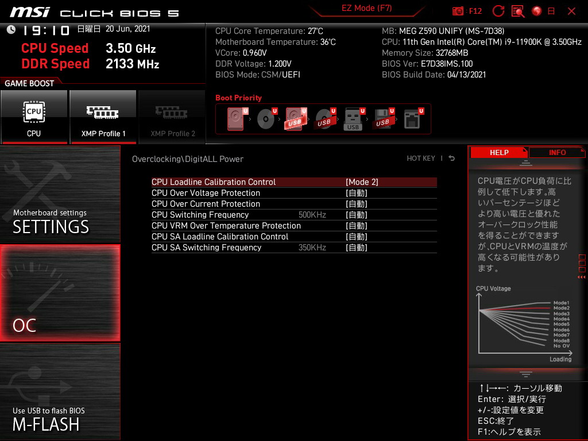Click the help panel top collapse handle
The image size is (588, 441).
pos(526,163)
